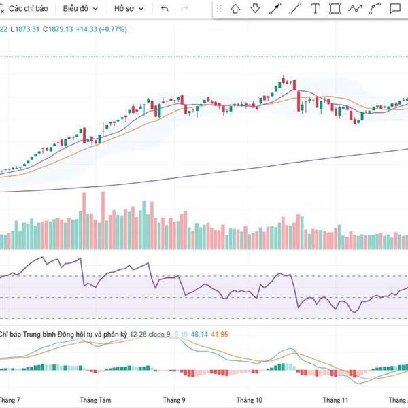Activate the freehand brush tool
This screenshot has width=408, height=408.
pyautogui.click(x=375, y=10)
